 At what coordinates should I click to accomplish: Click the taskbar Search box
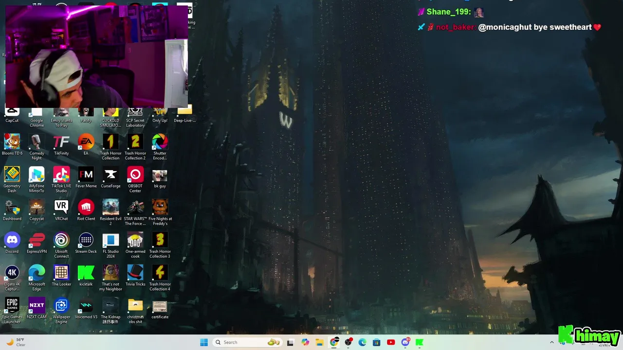pos(248,342)
